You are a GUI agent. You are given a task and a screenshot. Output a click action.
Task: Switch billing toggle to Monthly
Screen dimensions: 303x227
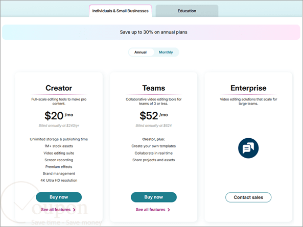[166, 52]
